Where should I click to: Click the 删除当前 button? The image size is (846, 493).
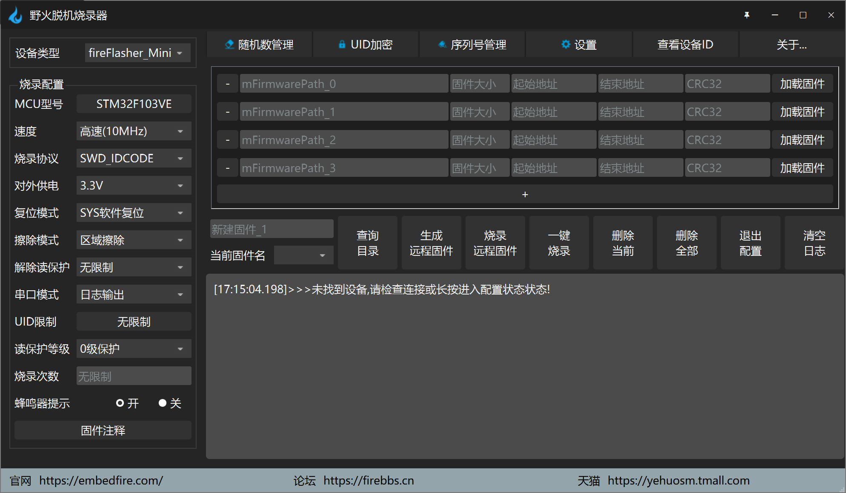[x=623, y=243]
